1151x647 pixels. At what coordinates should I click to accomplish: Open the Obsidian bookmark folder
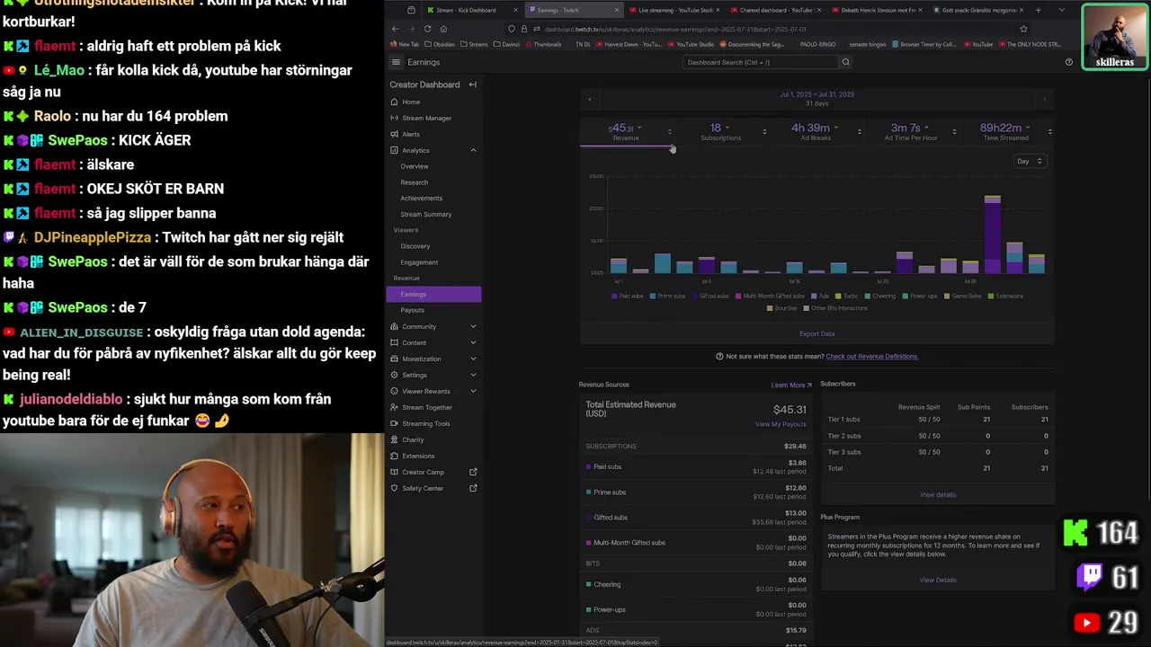point(440,44)
